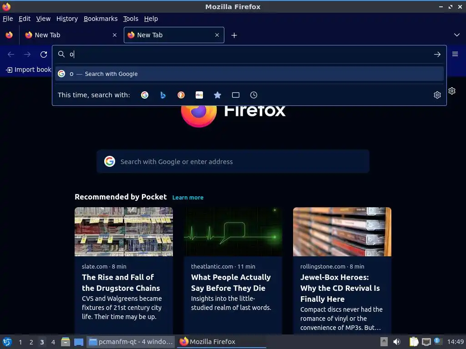Click the update notifier tray icon
Screen dimensions: 466x349
pyautogui.click(x=438, y=341)
